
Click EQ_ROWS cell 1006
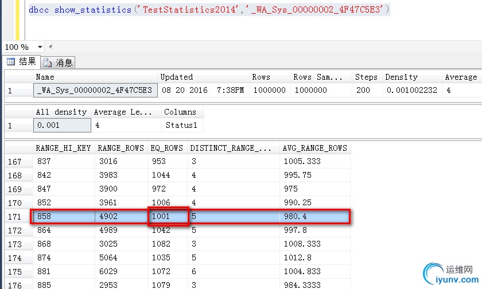[x=167, y=202]
